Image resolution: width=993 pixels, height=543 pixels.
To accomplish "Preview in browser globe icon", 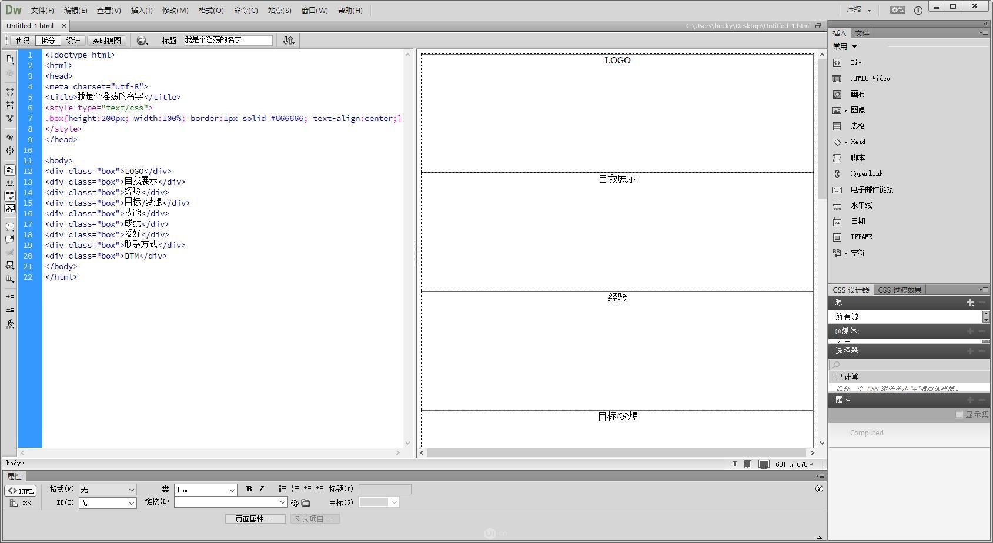I will (142, 41).
